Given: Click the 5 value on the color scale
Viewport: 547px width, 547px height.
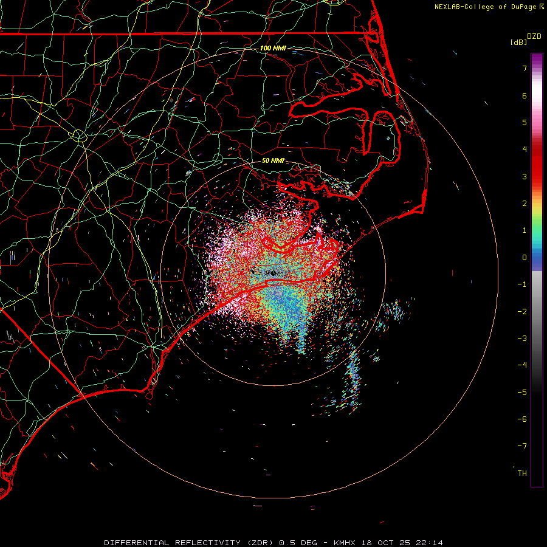Looking at the screenshot, I should [x=525, y=122].
